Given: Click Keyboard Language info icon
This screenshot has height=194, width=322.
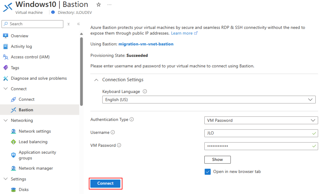Looking at the screenshot, I should [x=145, y=91].
